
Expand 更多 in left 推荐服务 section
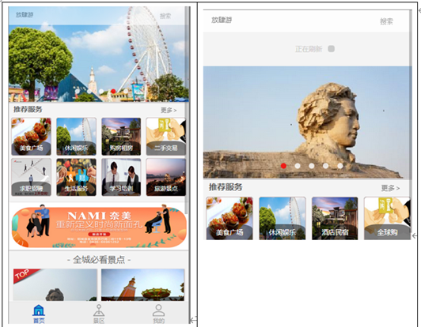coord(169,110)
